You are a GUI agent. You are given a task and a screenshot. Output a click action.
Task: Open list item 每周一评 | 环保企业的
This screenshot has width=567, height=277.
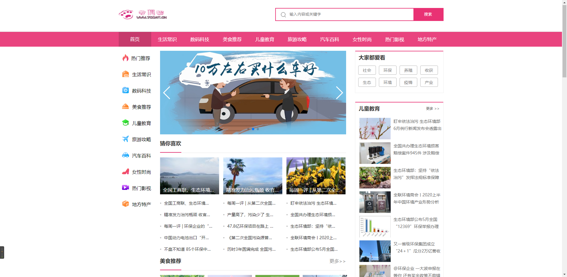[188, 226]
